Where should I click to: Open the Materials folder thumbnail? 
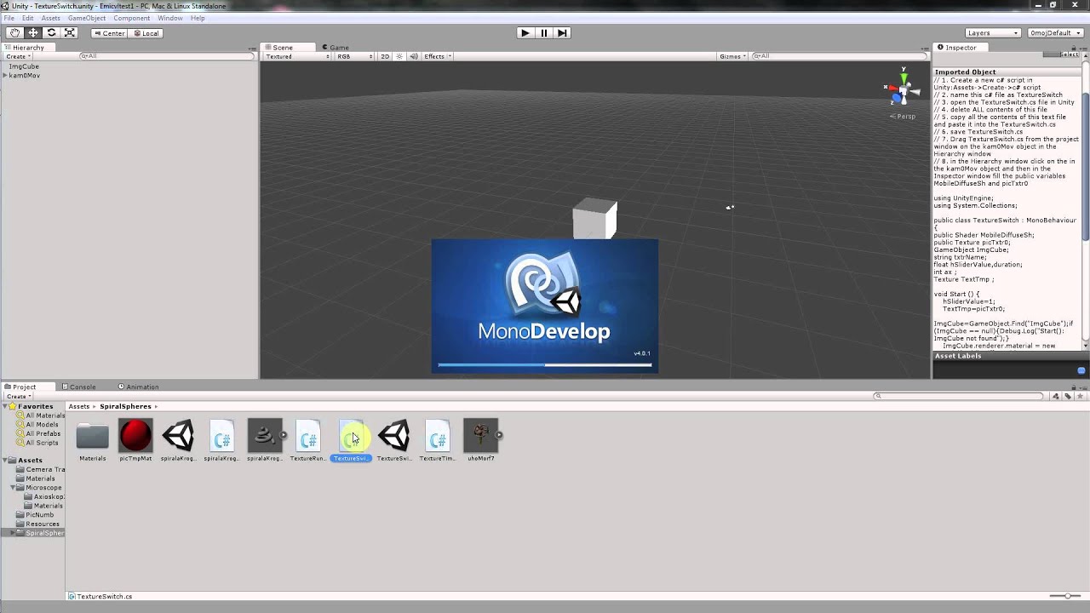(x=92, y=436)
